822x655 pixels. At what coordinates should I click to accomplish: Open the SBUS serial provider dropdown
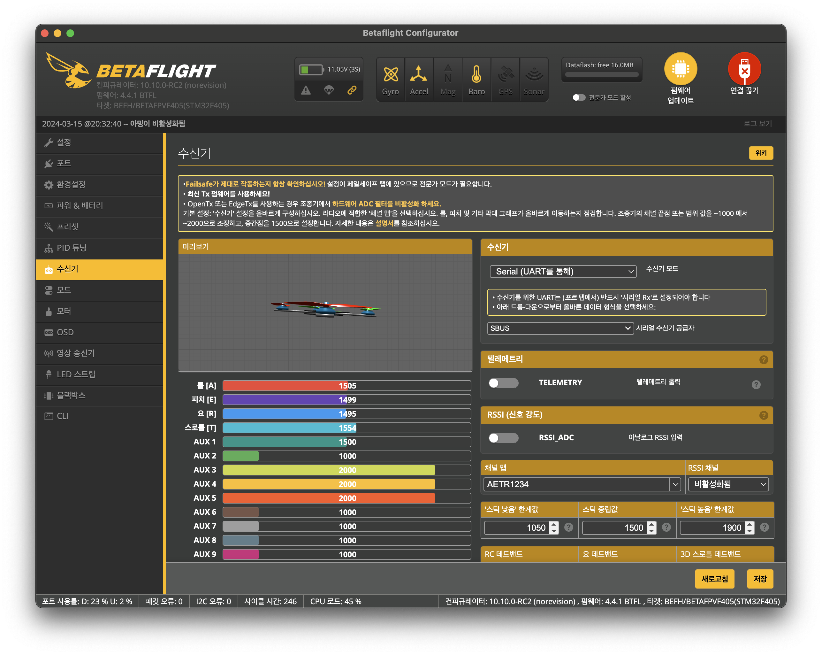click(560, 328)
